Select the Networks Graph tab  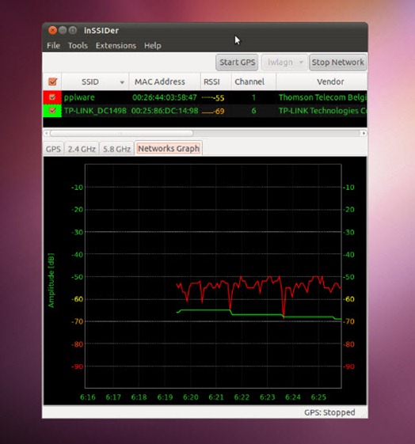coord(169,148)
